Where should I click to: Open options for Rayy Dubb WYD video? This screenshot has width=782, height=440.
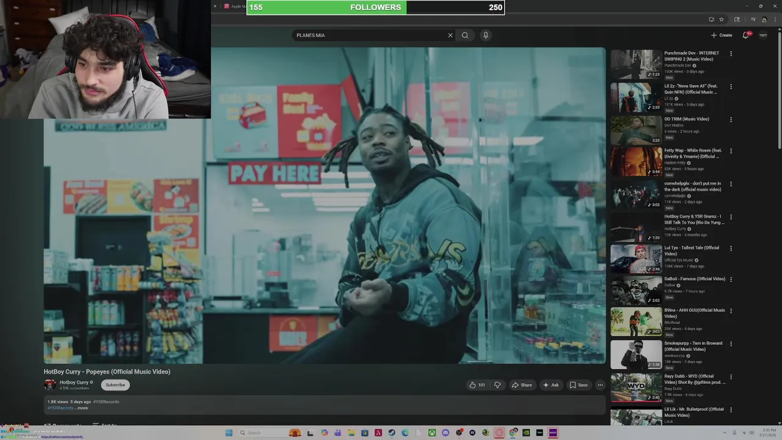point(731,377)
